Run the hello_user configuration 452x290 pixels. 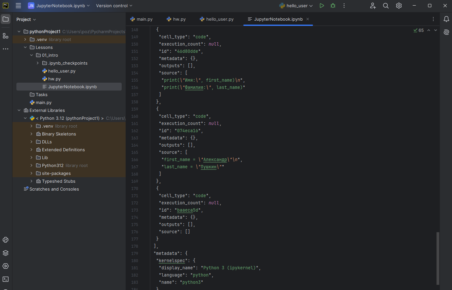pyautogui.click(x=321, y=6)
